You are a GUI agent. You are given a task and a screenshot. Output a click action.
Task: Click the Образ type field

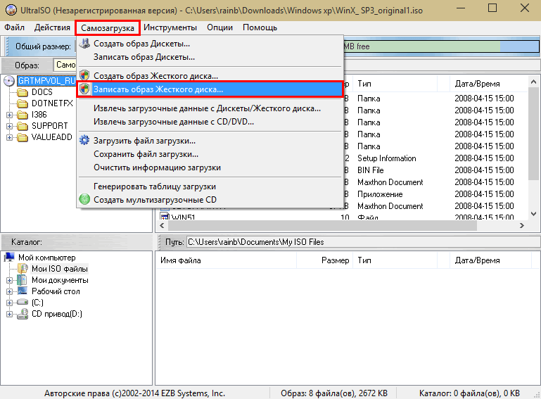click(x=65, y=65)
